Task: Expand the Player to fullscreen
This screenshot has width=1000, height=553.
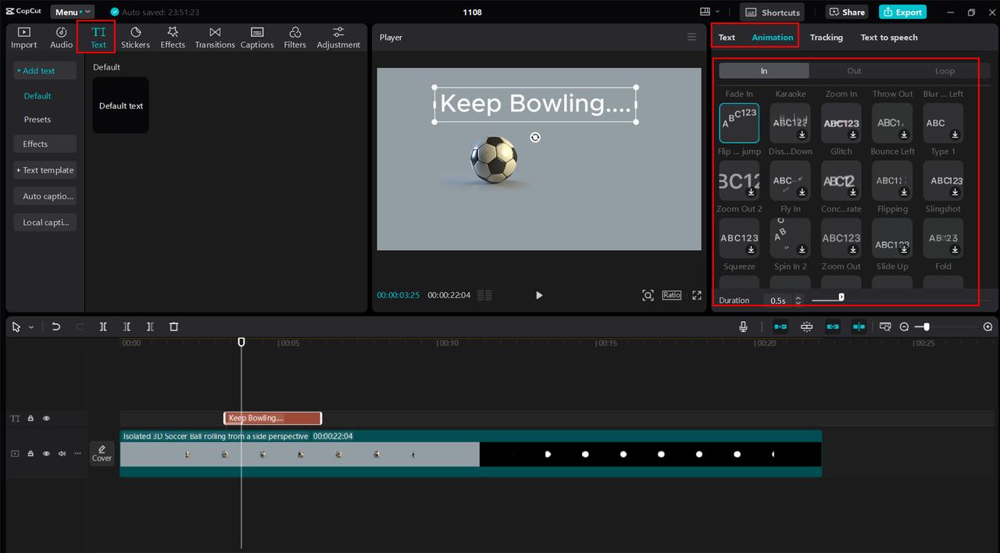Action: [x=697, y=295]
